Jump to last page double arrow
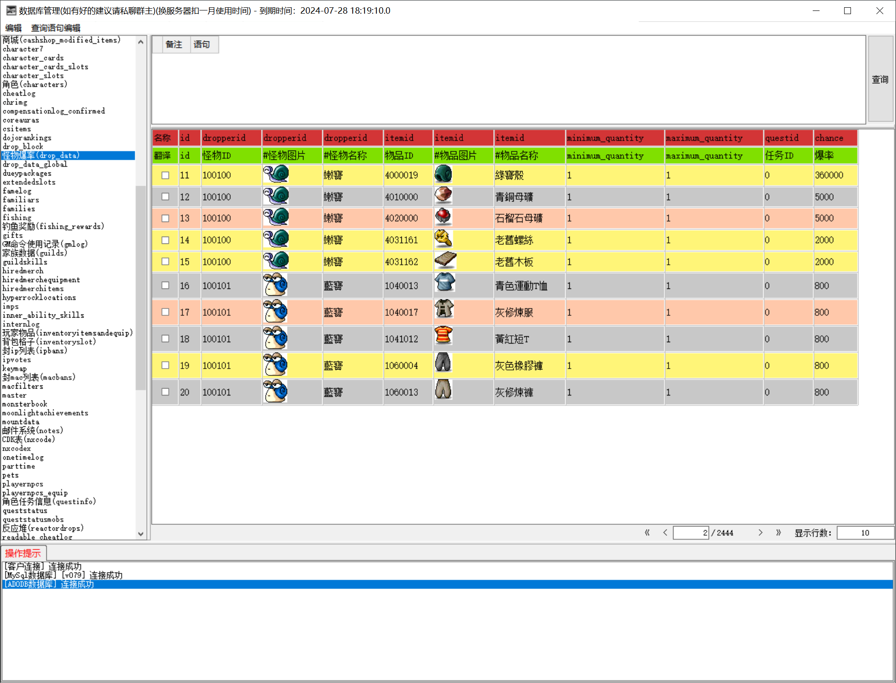Viewport: 896px width, 683px height. coord(778,532)
